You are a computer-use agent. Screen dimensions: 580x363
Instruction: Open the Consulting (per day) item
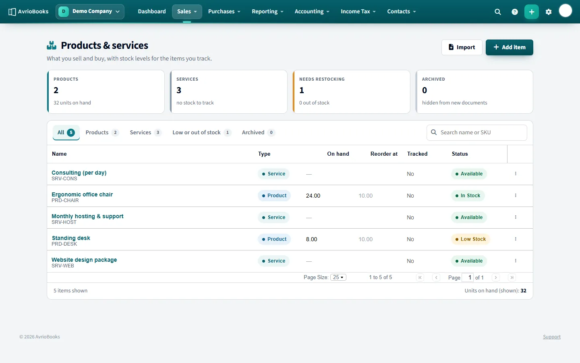[x=79, y=173]
